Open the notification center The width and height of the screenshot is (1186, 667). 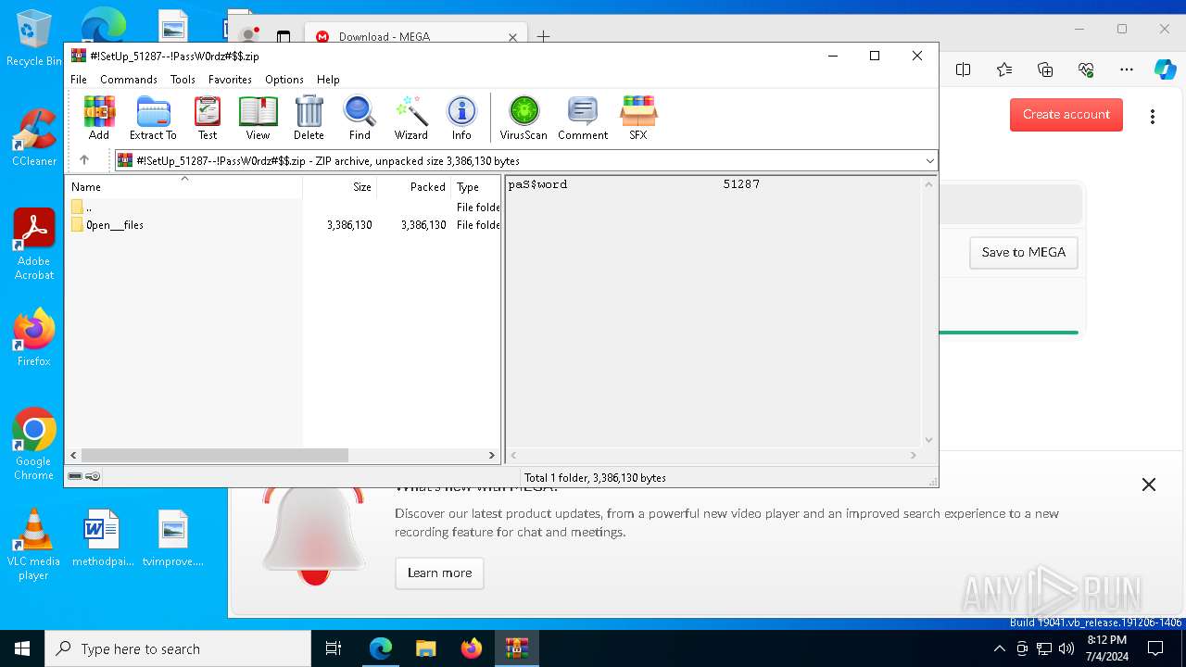coord(1155,648)
